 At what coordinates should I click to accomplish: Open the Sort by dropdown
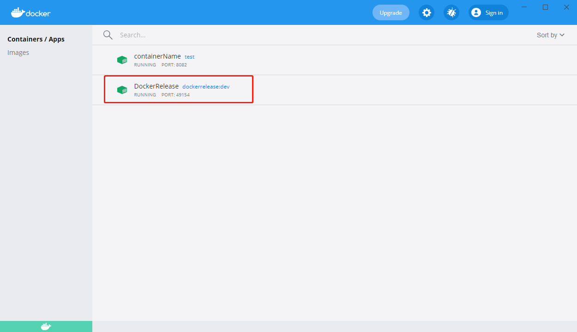(551, 35)
